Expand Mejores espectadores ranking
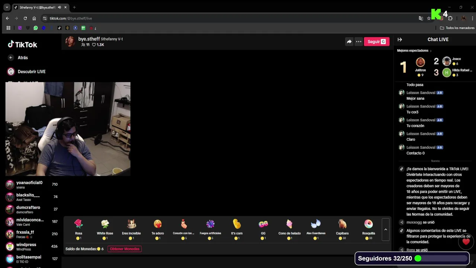Image resolution: width=476 pixels, height=268 pixels. pyautogui.click(x=414, y=51)
